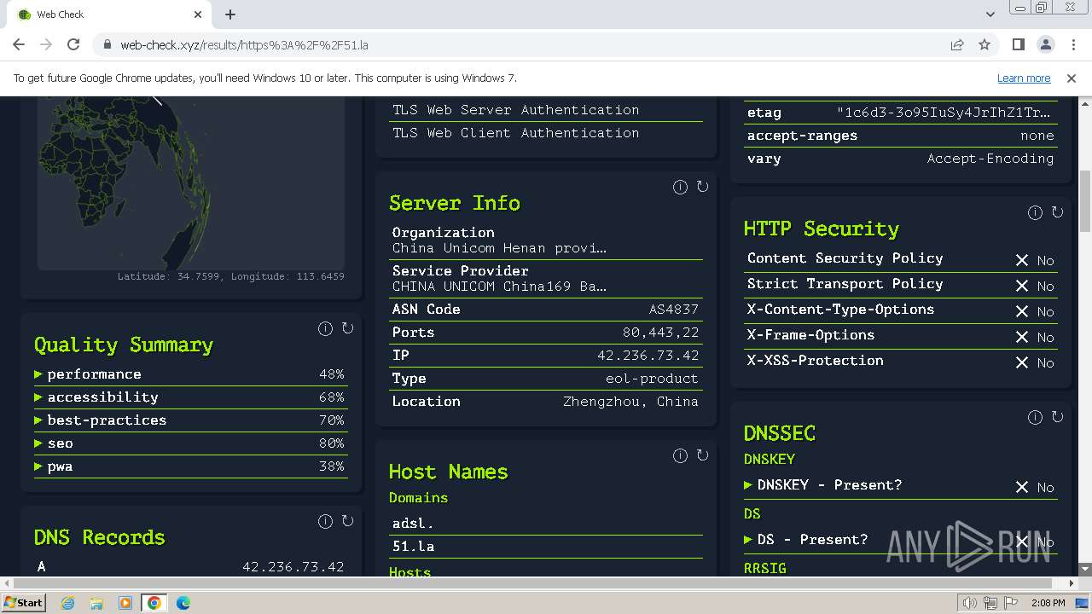
Task: Click the Content Security Policy row
Action: 901,259
